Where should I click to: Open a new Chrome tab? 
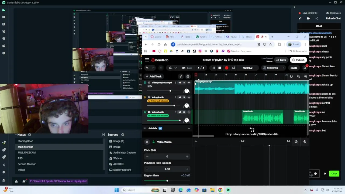point(272,37)
